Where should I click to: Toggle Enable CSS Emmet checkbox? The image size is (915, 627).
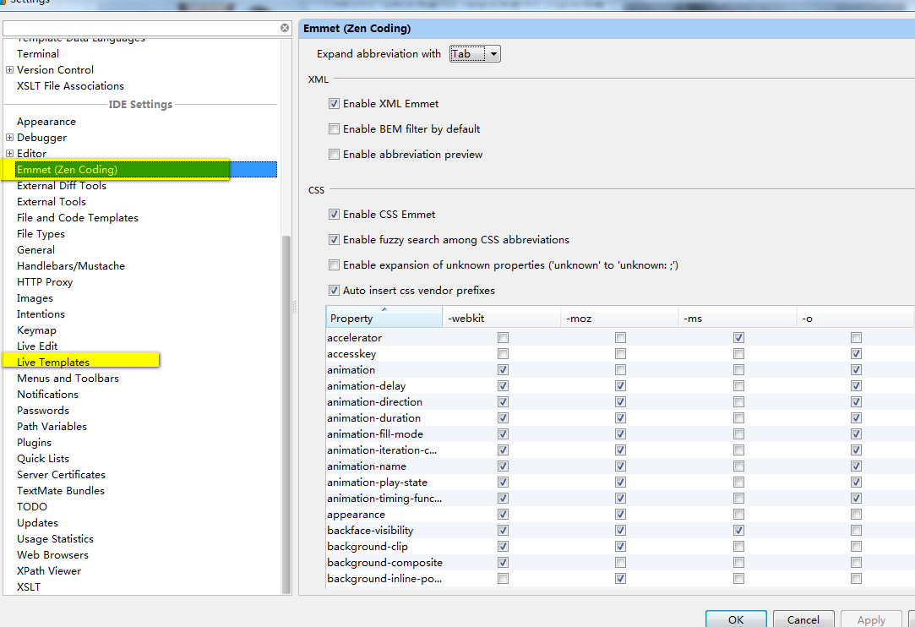[x=334, y=215]
